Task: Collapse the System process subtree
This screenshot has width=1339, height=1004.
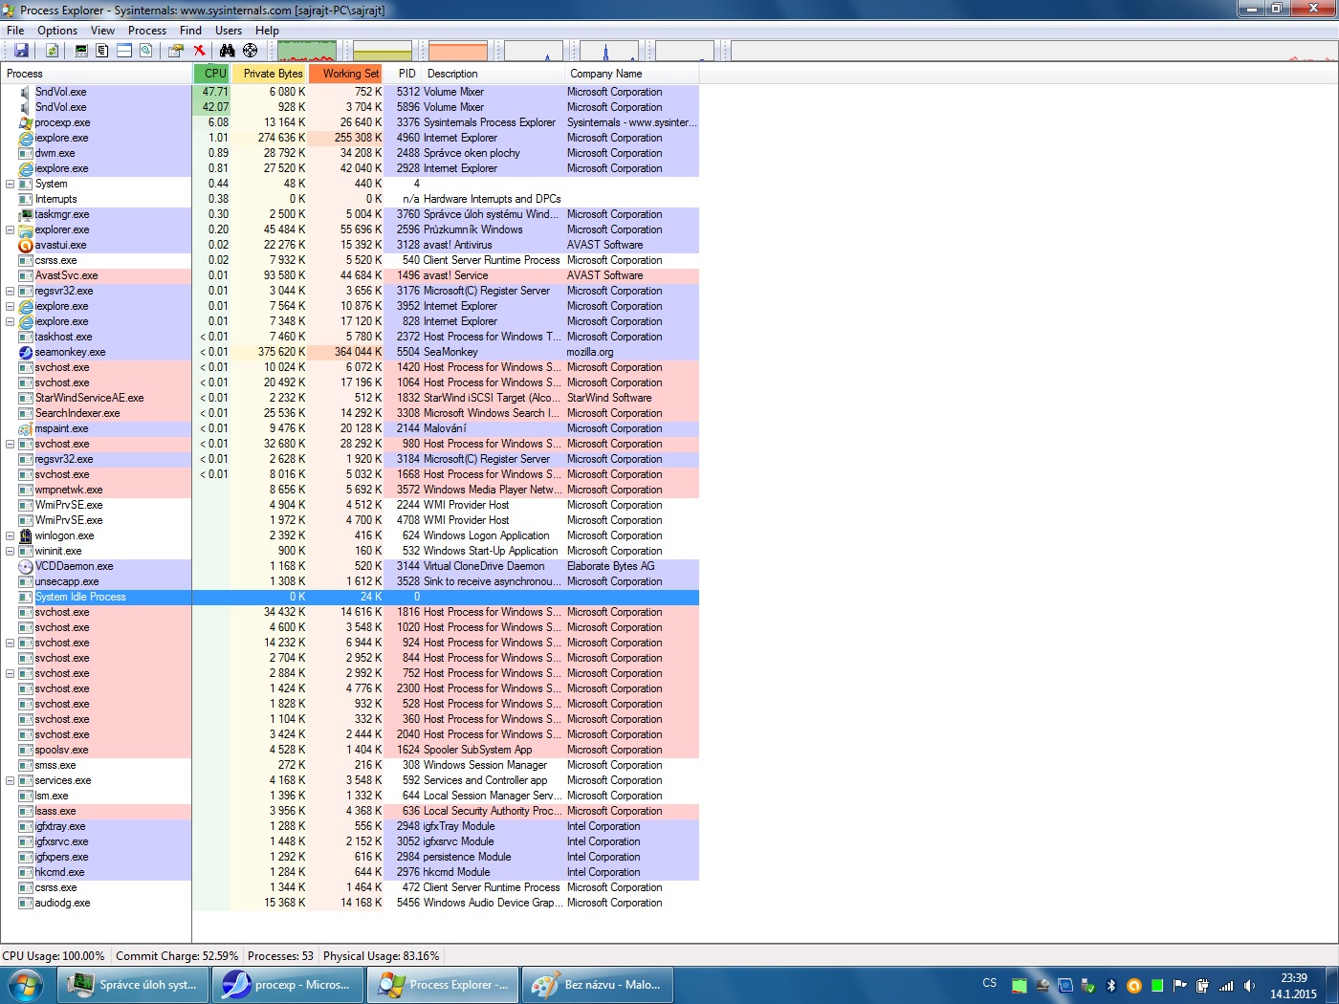Action: point(11,184)
